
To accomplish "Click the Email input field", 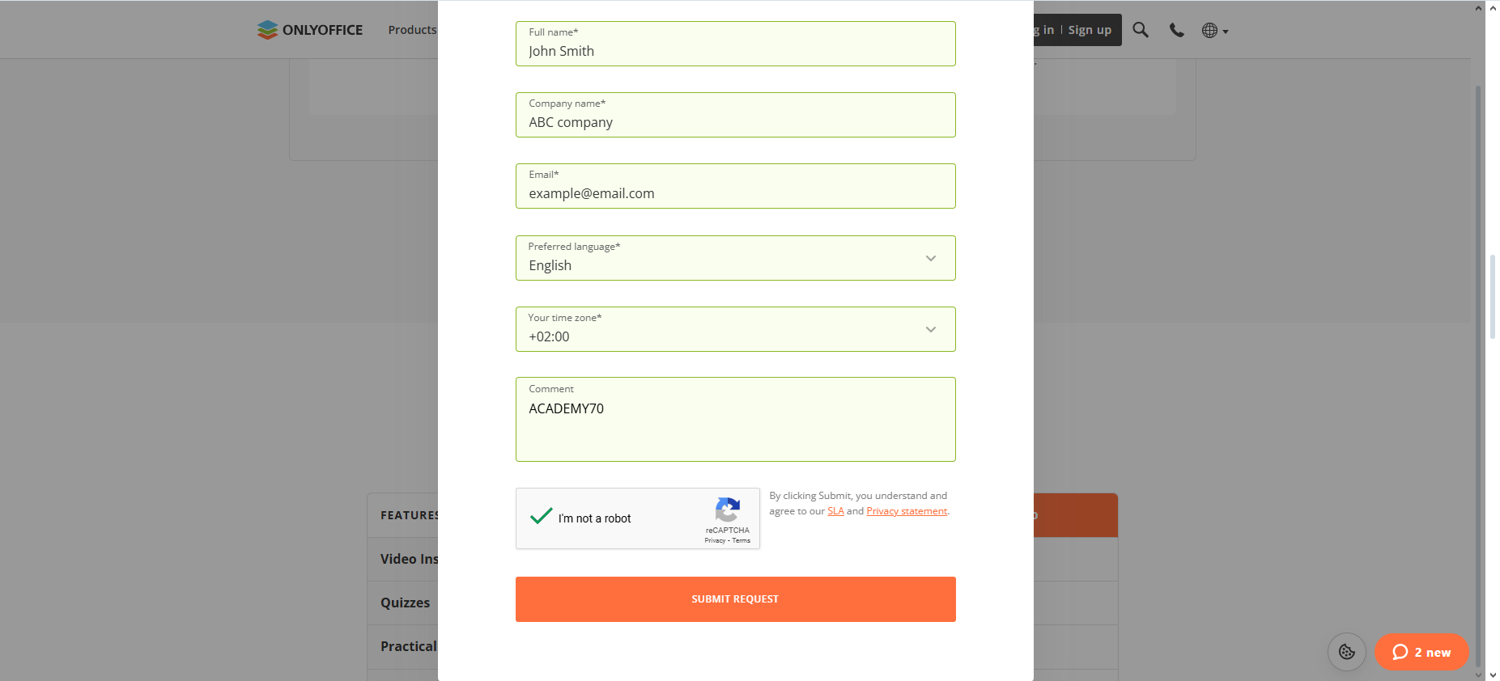I will pyautogui.click(x=735, y=186).
